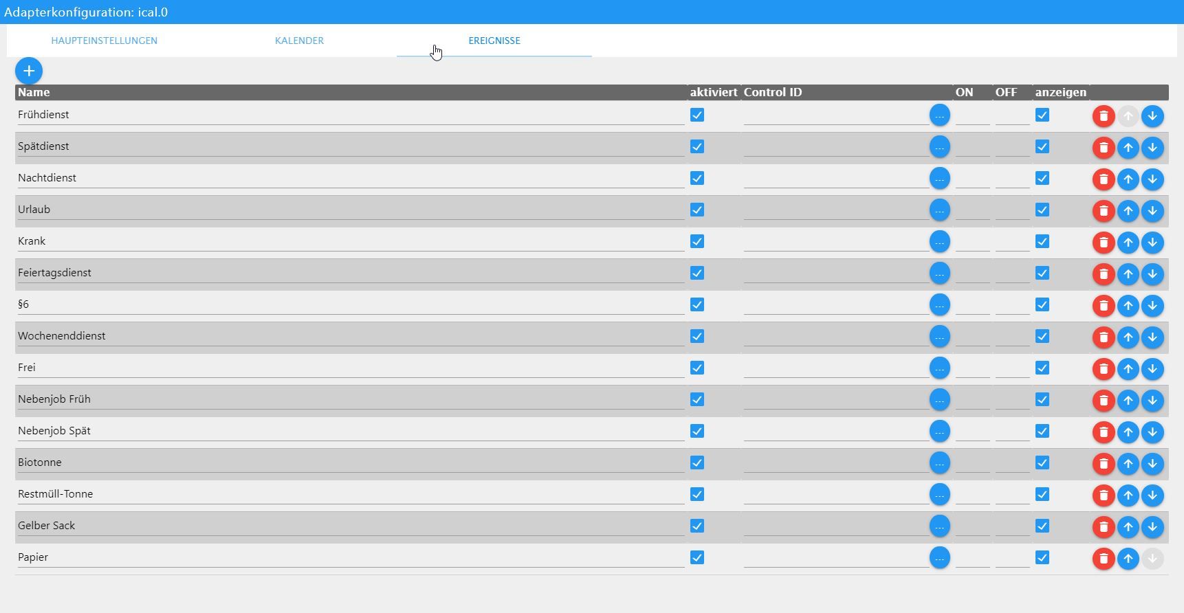This screenshot has height=613, width=1184.
Task: Click Control ID field for Spätdienst
Action: (x=836, y=146)
